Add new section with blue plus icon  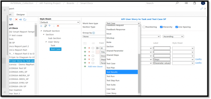pos(41,26)
